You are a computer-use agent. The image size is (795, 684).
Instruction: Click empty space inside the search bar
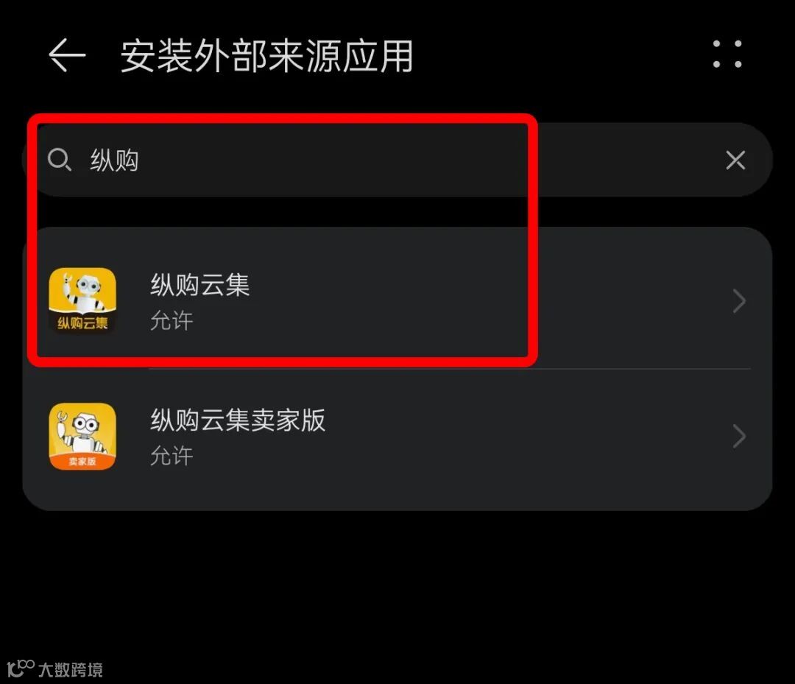(x=431, y=161)
